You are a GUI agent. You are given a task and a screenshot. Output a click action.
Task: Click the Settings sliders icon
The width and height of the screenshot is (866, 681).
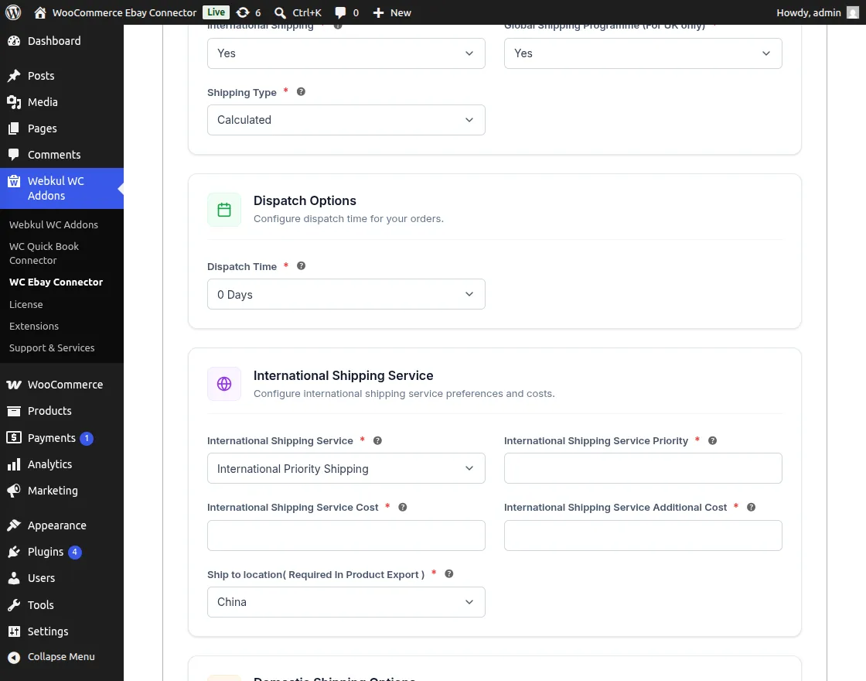[x=14, y=631]
